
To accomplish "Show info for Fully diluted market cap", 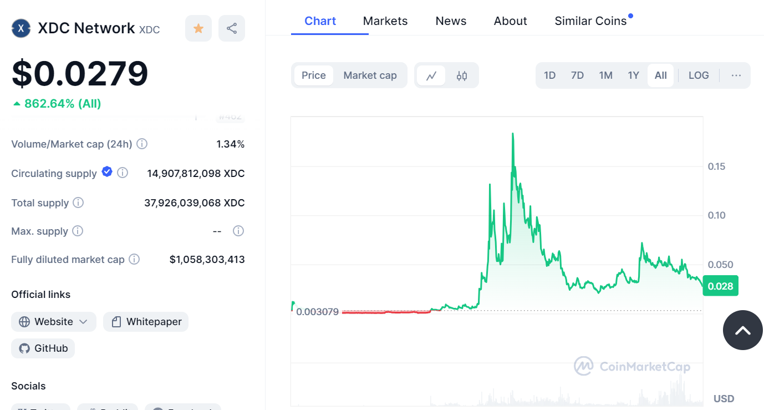I will [x=134, y=259].
